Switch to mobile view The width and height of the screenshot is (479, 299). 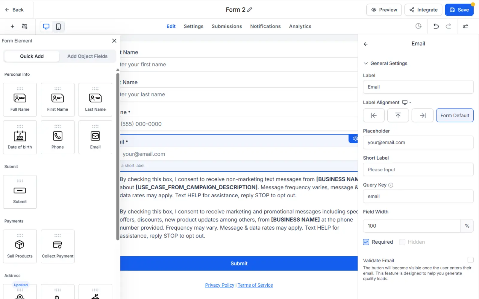(58, 27)
